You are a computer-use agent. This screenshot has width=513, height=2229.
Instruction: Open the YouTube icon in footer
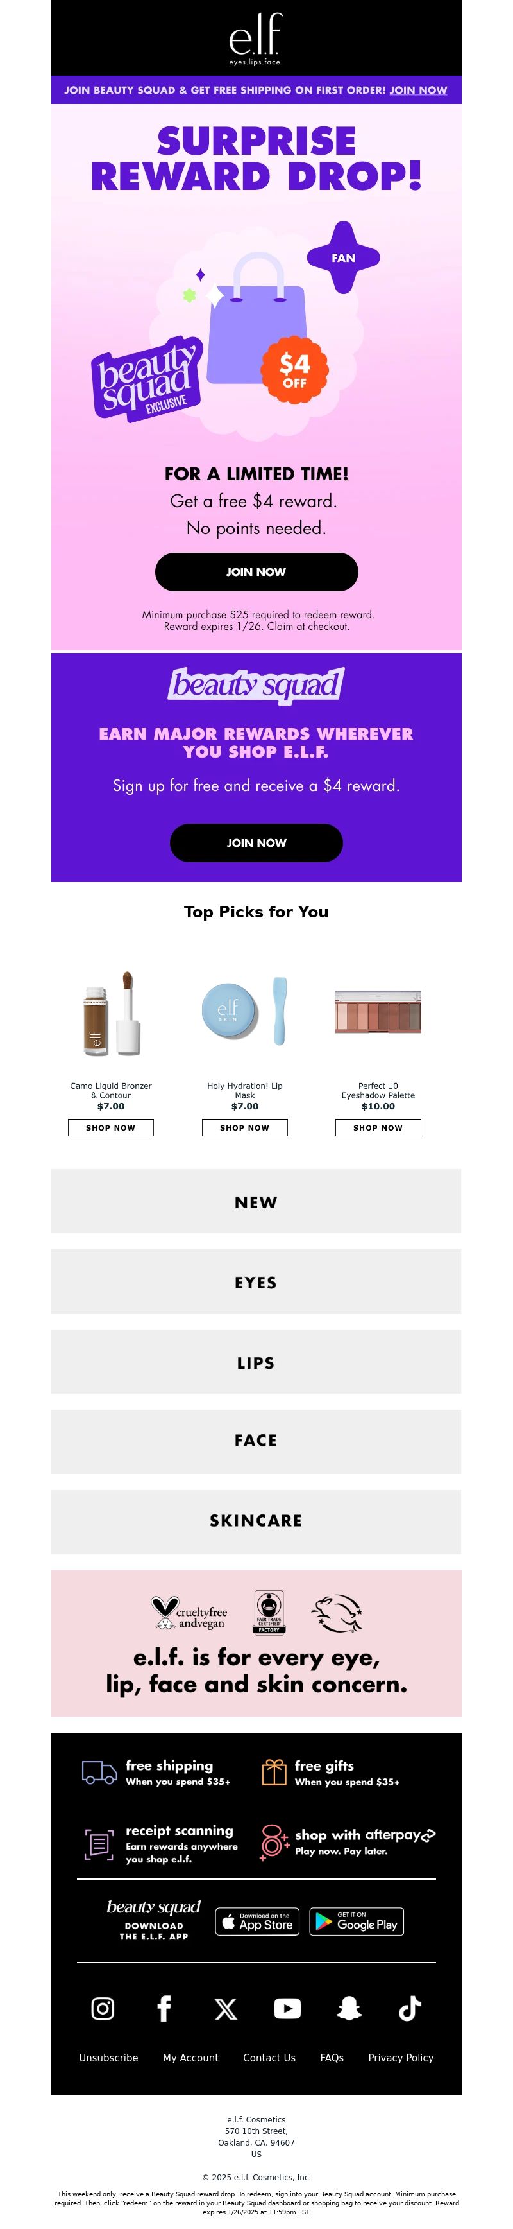[287, 2008]
